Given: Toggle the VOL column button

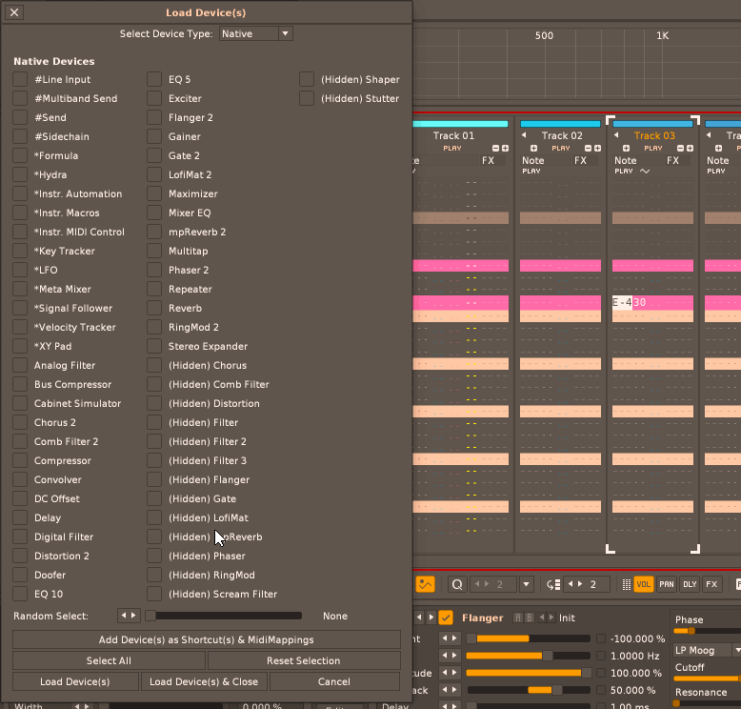Looking at the screenshot, I should [x=644, y=584].
